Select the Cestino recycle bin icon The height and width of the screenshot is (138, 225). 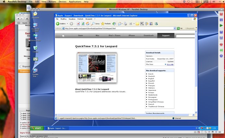35,49
